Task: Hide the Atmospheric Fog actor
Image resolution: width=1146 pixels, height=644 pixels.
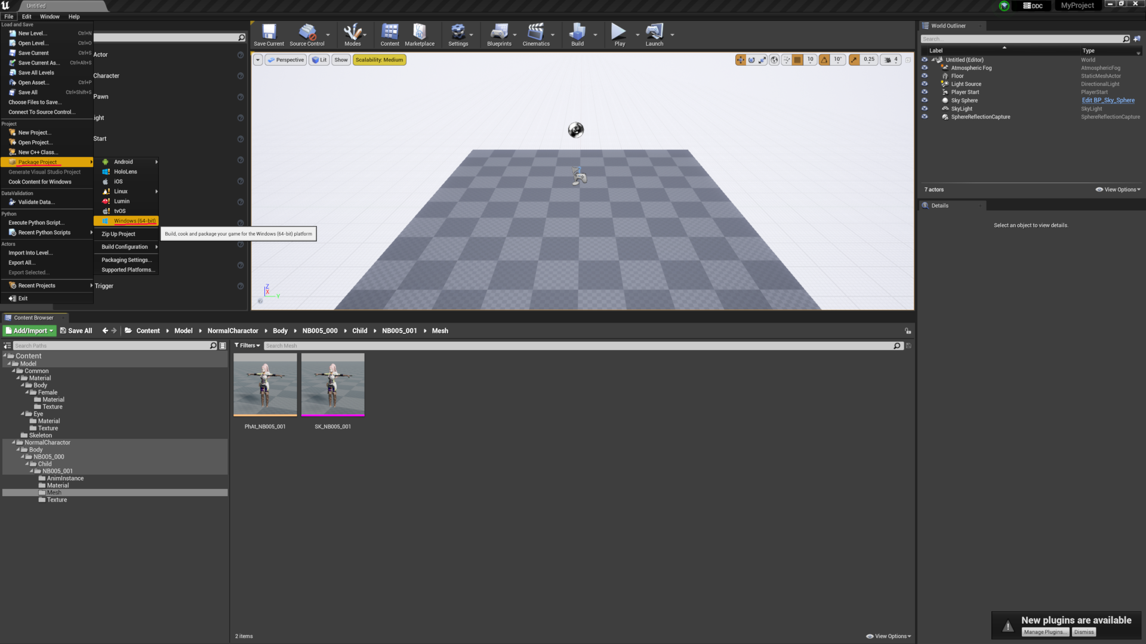Action: [925, 68]
